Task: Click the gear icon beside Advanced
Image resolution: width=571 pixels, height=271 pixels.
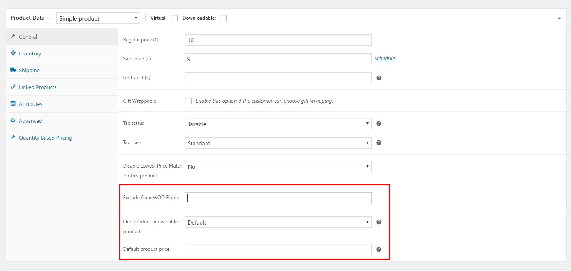Action: coord(13,121)
